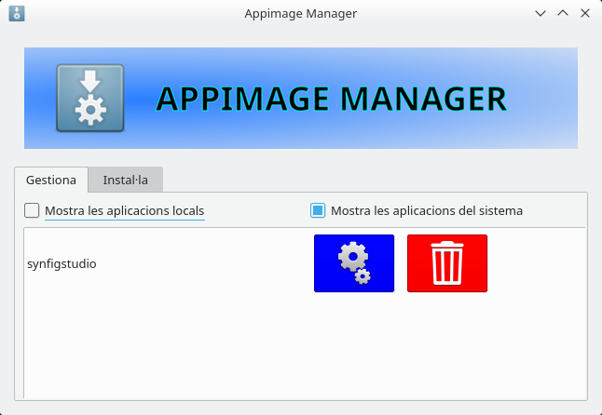Delete synfigstudio with the red trash button
Viewport: 602px width, 415px height.
(x=447, y=263)
